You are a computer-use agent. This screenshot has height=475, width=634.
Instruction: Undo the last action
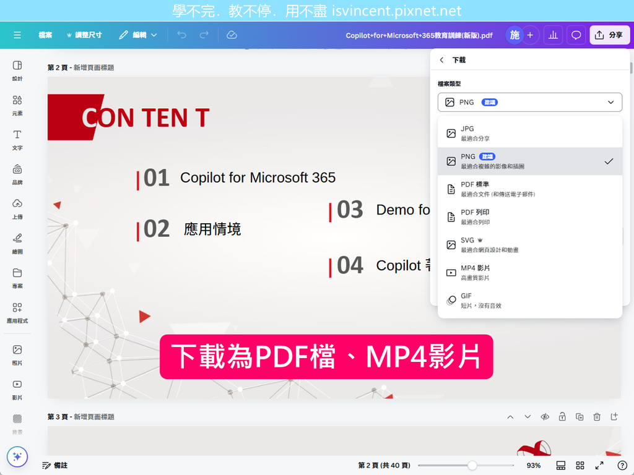(x=182, y=35)
